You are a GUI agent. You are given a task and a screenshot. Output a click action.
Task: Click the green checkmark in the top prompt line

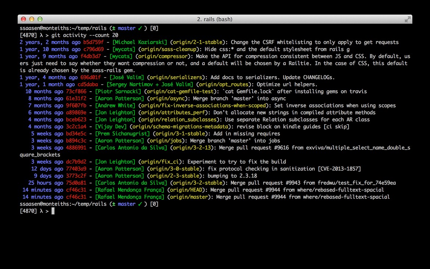(140, 28)
